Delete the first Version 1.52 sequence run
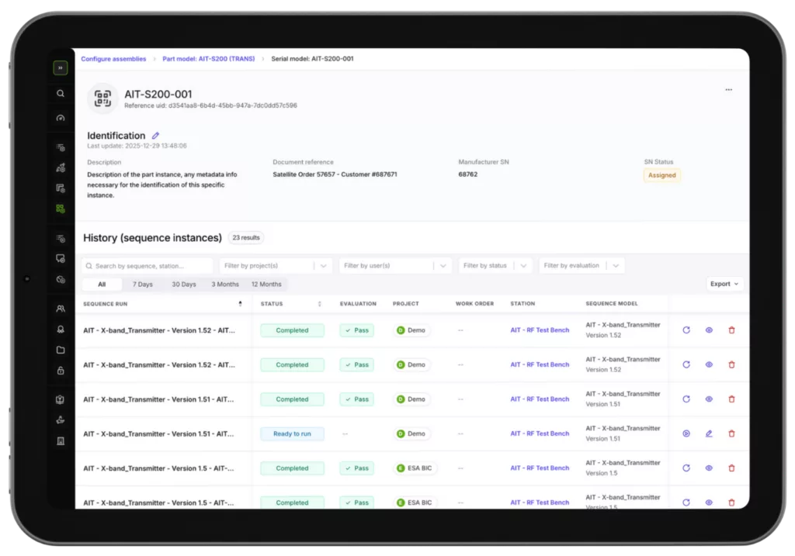The image size is (795, 556). pyautogui.click(x=731, y=330)
